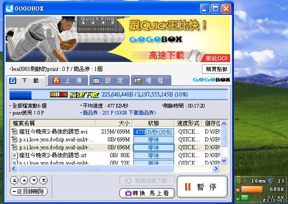Switch to the 下載 download tab
Viewport: 288px width, 204px height.
[26, 81]
